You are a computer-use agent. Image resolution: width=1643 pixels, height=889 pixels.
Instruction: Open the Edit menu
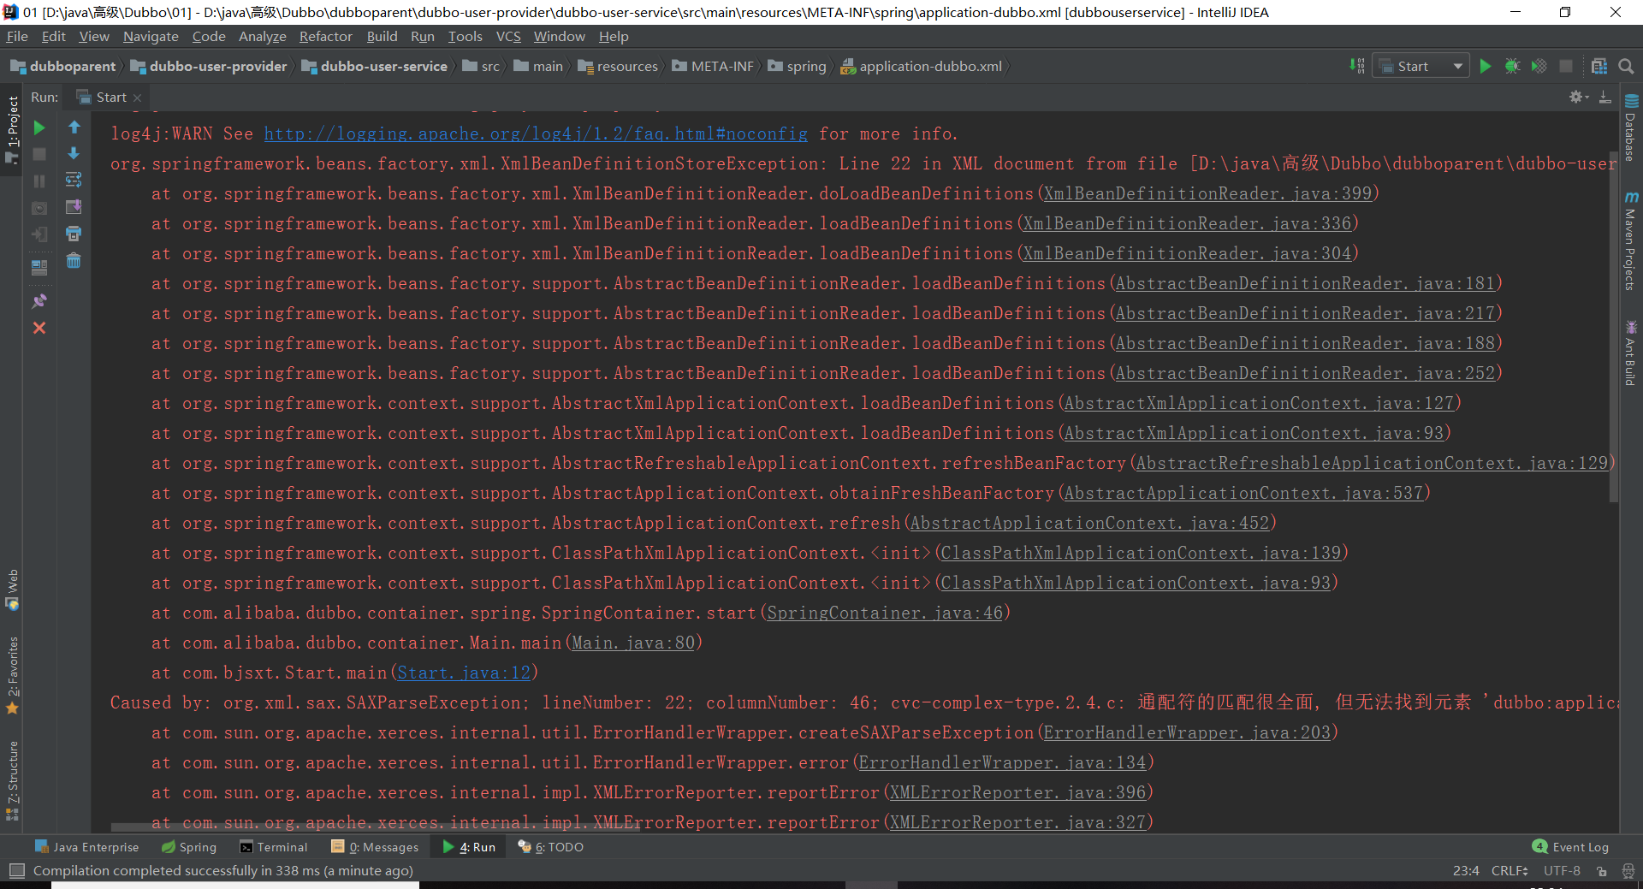pos(53,36)
